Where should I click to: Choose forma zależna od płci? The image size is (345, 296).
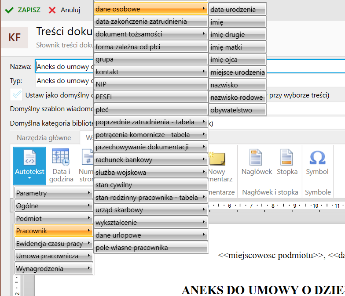click(151, 47)
